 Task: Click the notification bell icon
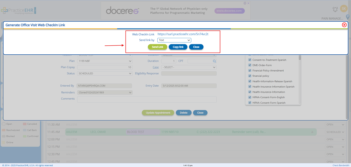335,9
